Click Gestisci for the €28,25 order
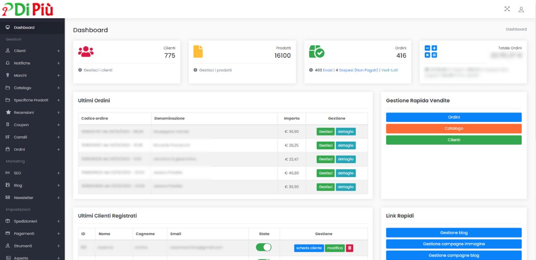Image resolution: width=536 pixels, height=260 pixels. pyautogui.click(x=326, y=145)
